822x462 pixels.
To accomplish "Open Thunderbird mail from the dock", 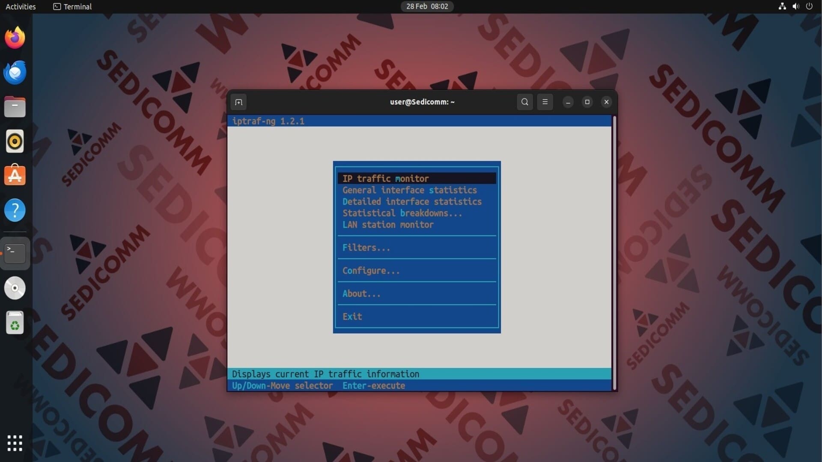I will (15, 72).
